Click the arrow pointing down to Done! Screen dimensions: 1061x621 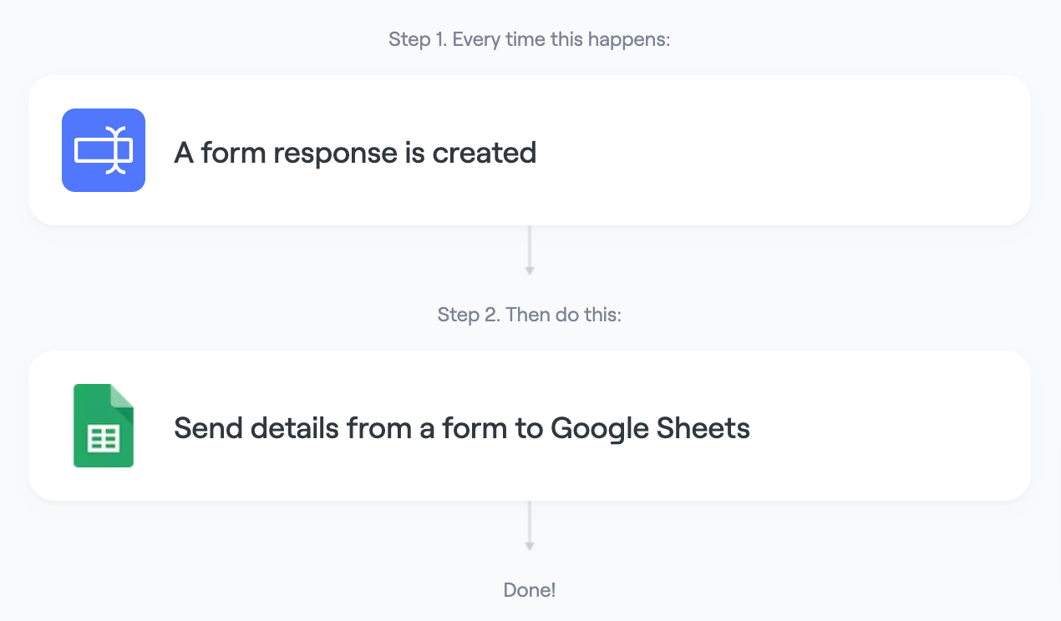pos(530,526)
